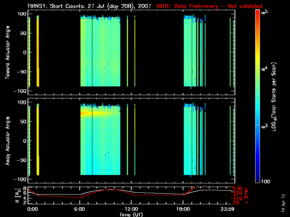Click the 12:00 time tick label
The image size is (290, 217).
pyautogui.click(x=131, y=209)
